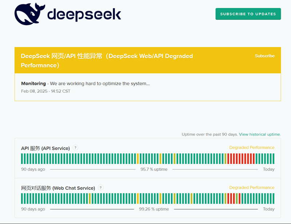Click the 99.26 % uptime label

[x=155, y=209]
